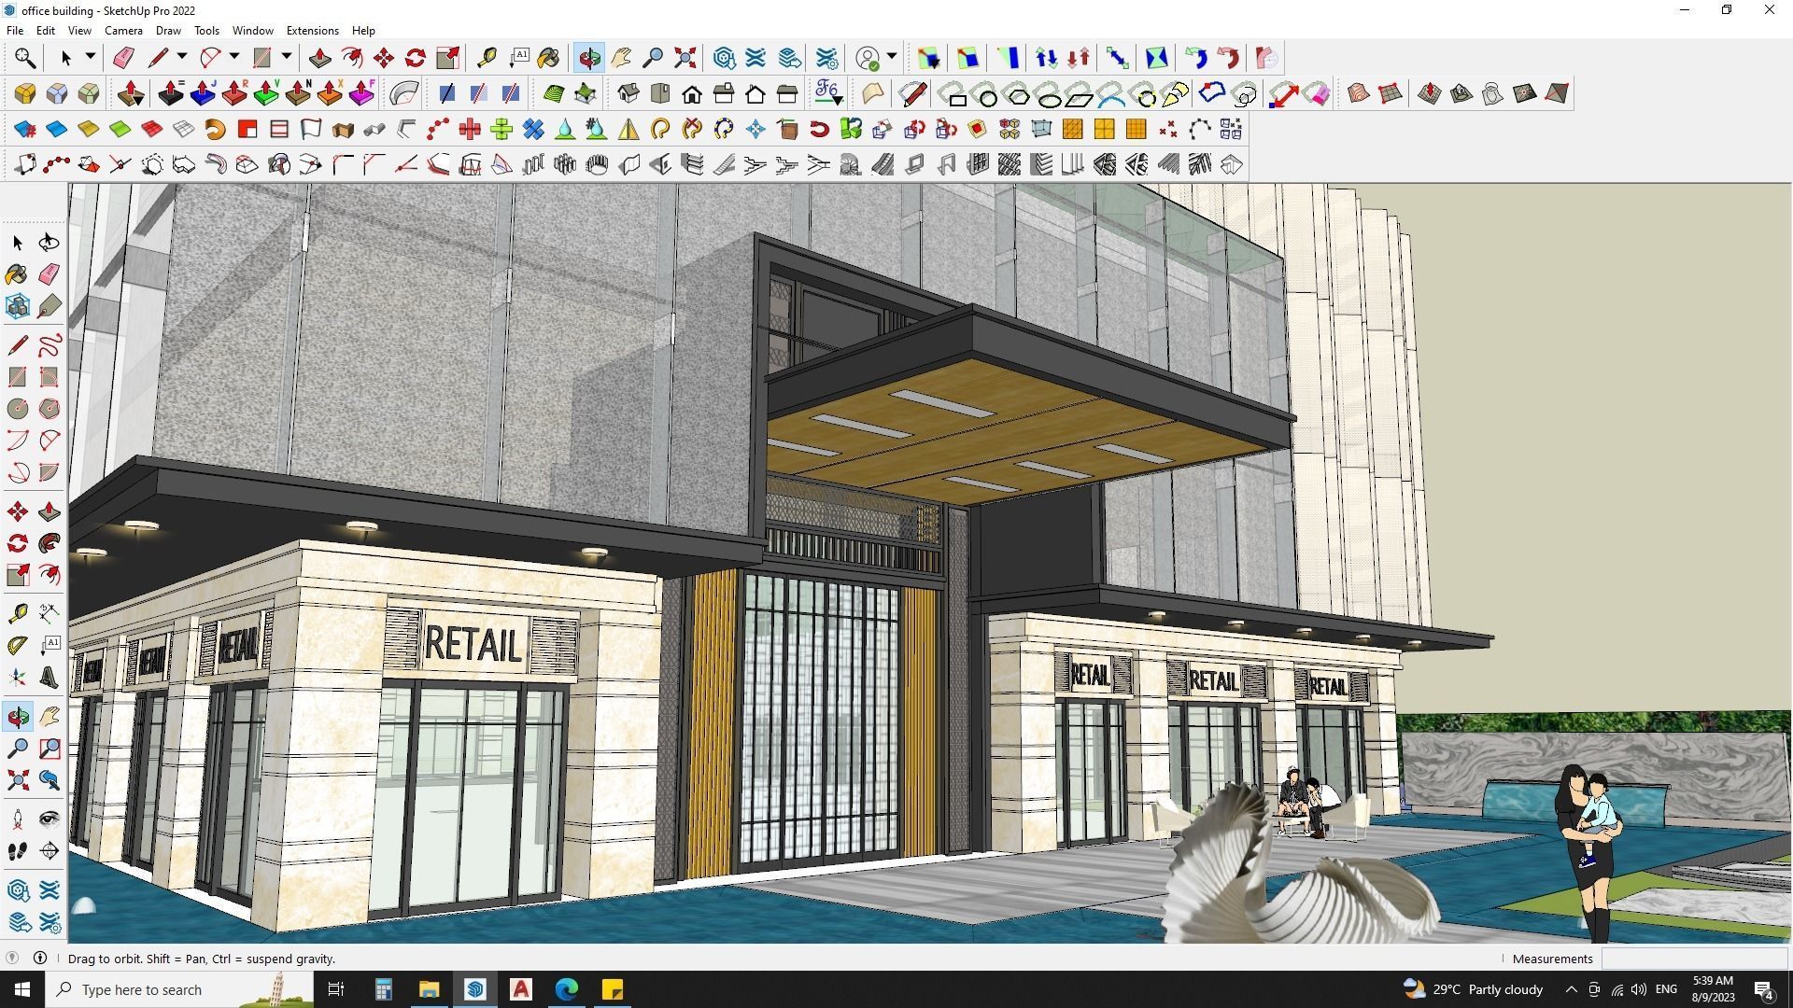1793x1008 pixels.
Task: Select the Circle tool
Action: [18, 409]
